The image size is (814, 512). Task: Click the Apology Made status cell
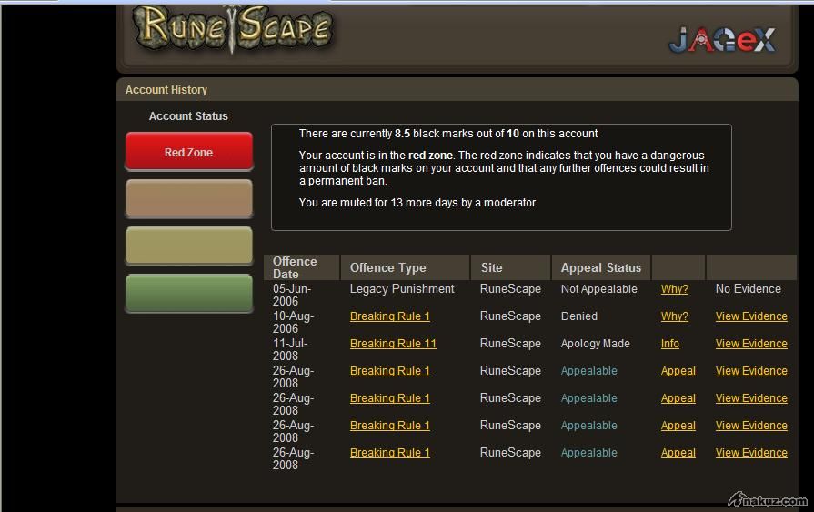pyautogui.click(x=595, y=344)
